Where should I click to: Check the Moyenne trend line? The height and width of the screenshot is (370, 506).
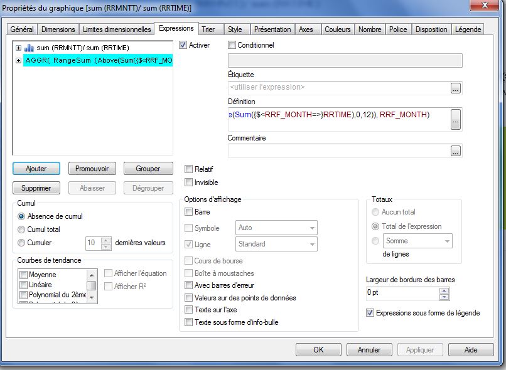(x=24, y=275)
